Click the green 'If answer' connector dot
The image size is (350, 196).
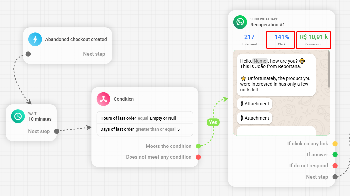[335, 155]
